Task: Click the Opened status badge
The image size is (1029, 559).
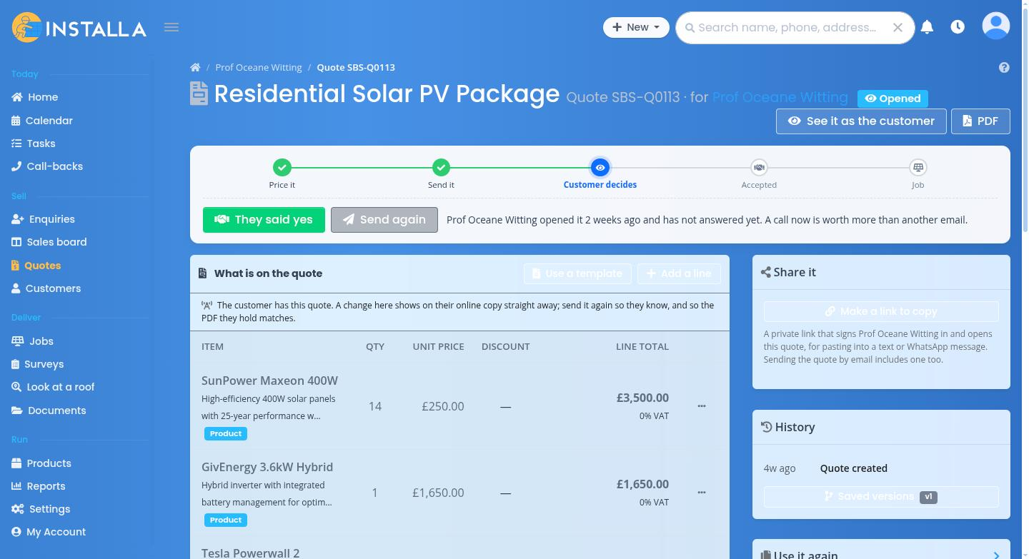Action: [893, 99]
